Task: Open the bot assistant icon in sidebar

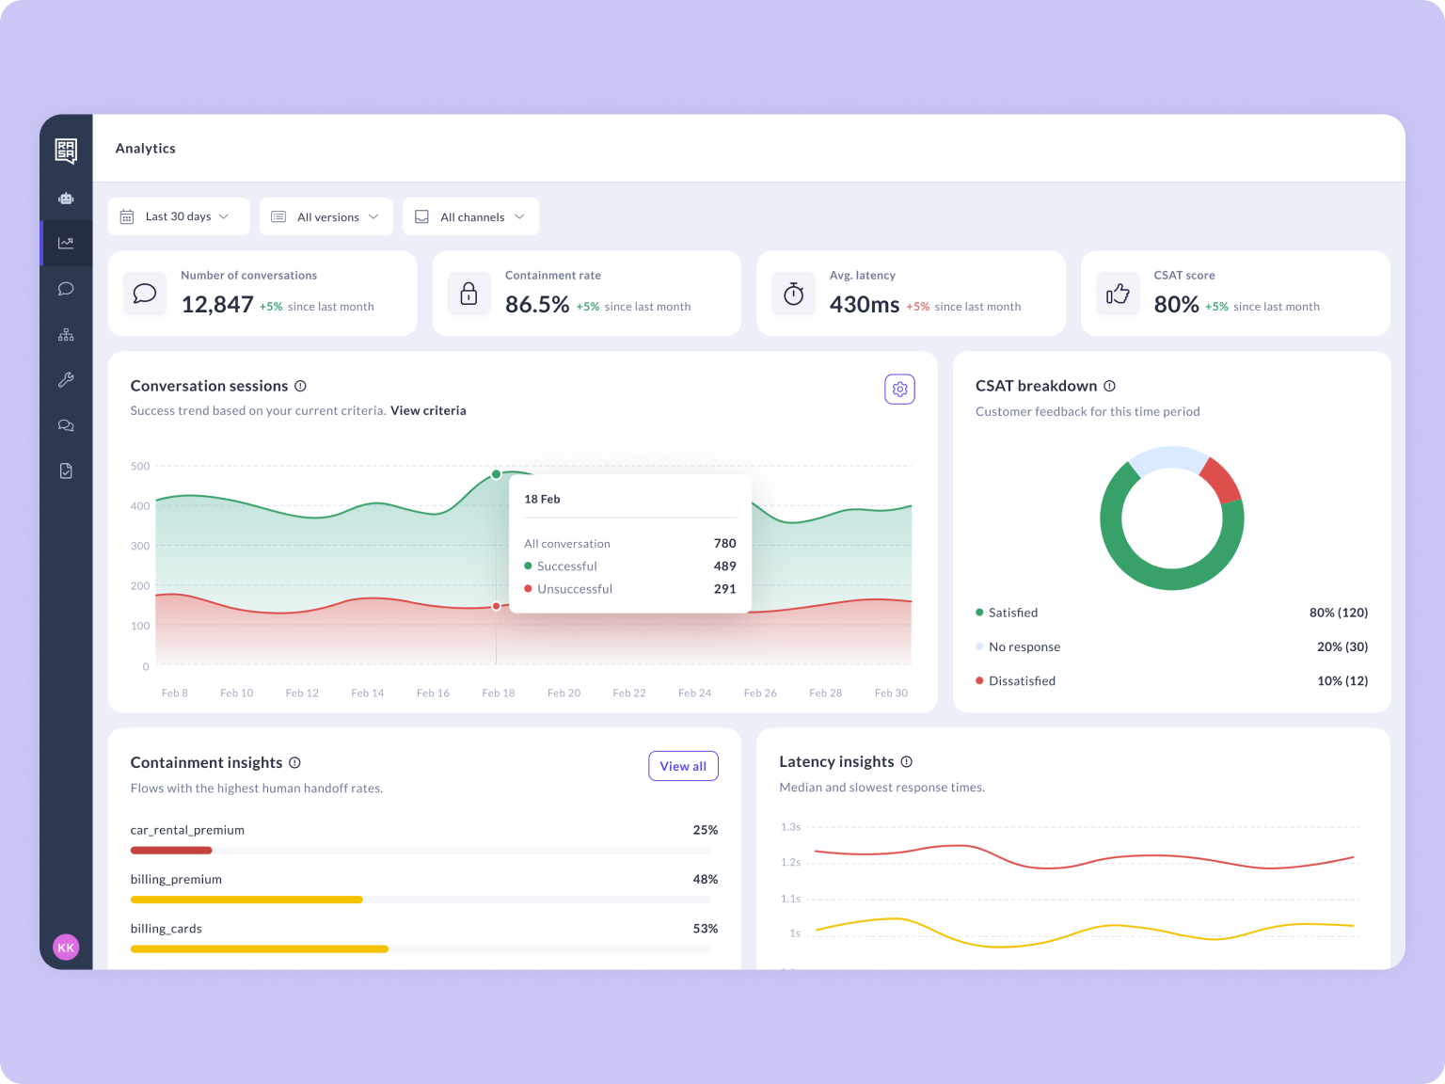Action: click(x=66, y=199)
